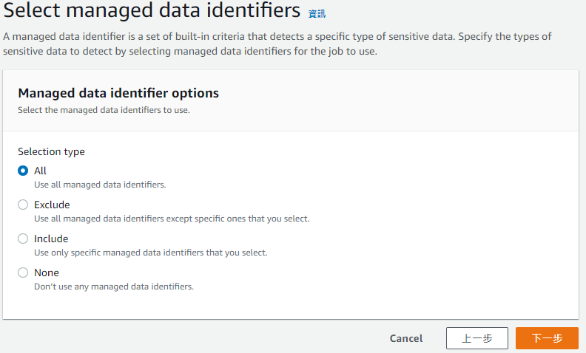Screen dimensions: 586x353
Task: Proceed with the orange 下一步 button
Action: [x=547, y=338]
